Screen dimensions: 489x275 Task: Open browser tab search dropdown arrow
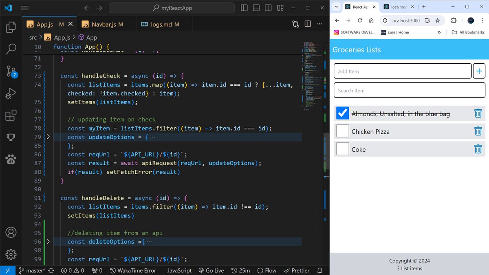click(336, 7)
